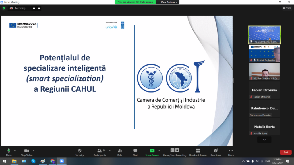Select Dmitrii Parfentiev's video thumbnail

click(x=264, y=53)
